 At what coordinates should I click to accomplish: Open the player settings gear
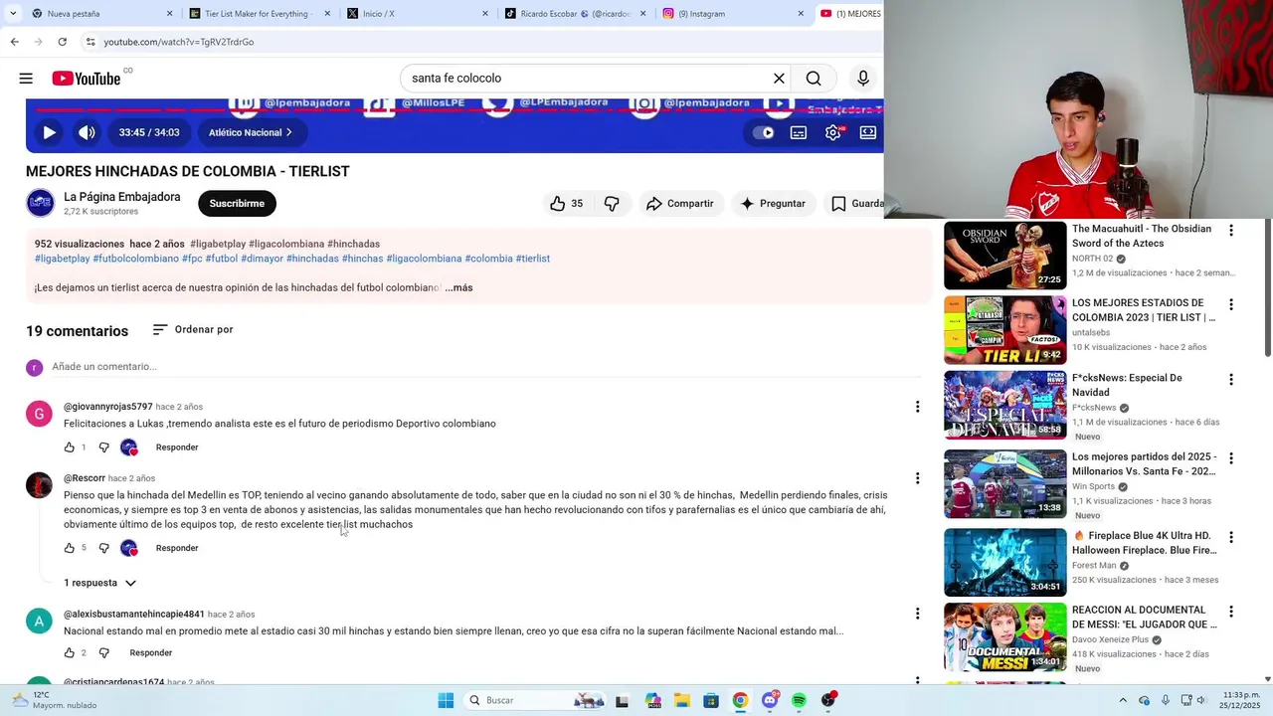pos(833,132)
